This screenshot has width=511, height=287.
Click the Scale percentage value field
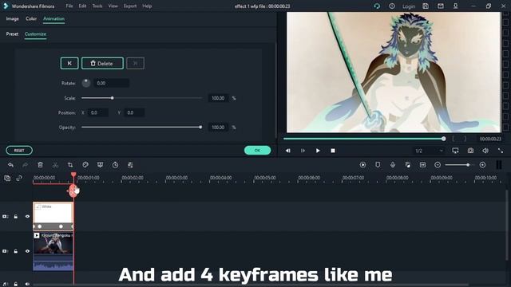[218, 98]
